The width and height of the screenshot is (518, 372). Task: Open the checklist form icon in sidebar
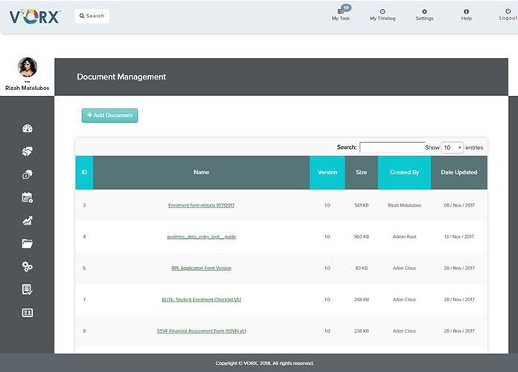point(28,289)
